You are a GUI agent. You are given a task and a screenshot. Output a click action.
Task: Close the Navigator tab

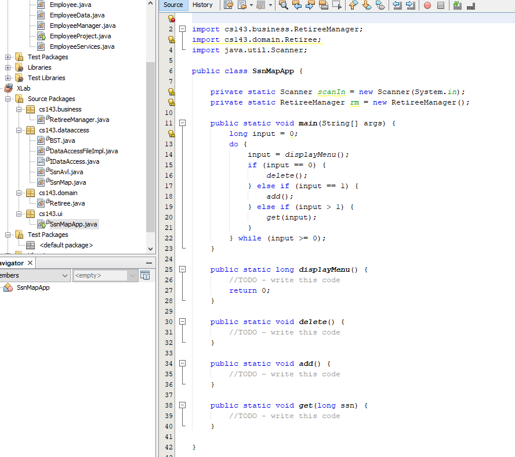coord(30,262)
